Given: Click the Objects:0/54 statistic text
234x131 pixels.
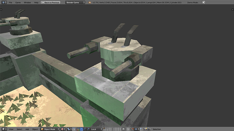Looking at the screenshot, I should tap(139, 2).
